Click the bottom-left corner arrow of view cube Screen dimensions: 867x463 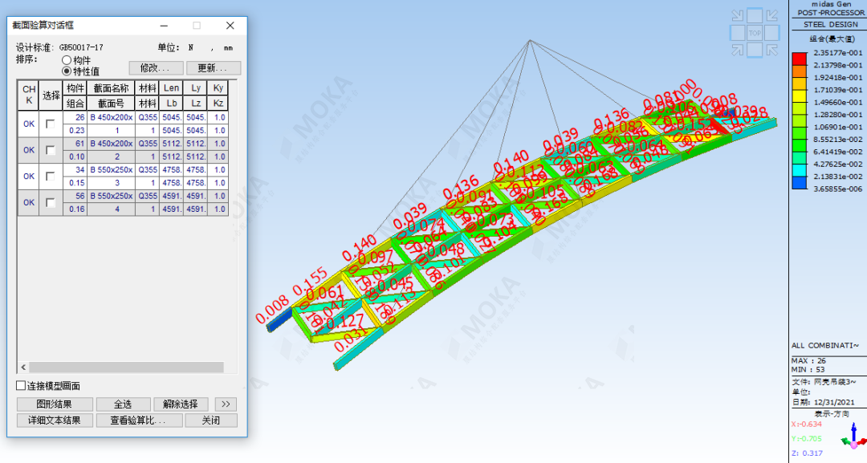[736, 51]
